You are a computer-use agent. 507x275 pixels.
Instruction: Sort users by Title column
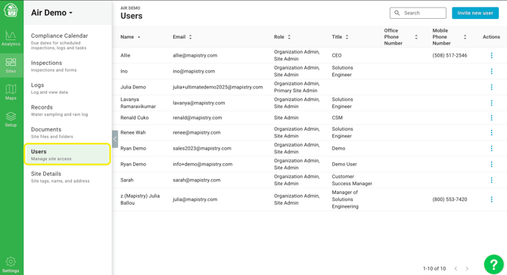tap(340, 37)
